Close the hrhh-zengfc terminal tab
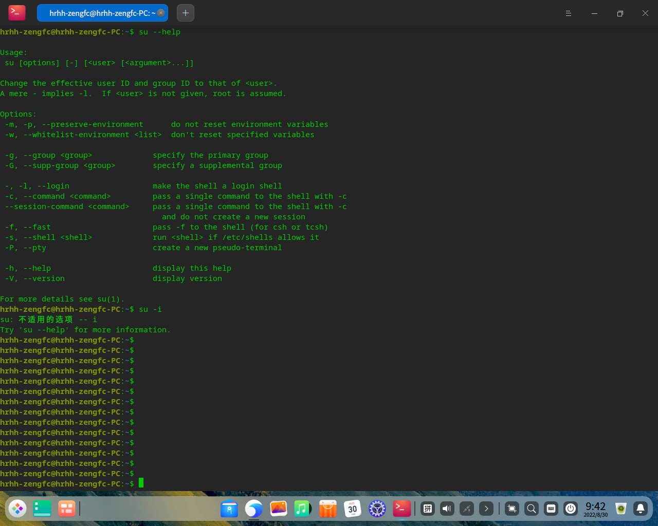 click(x=161, y=13)
